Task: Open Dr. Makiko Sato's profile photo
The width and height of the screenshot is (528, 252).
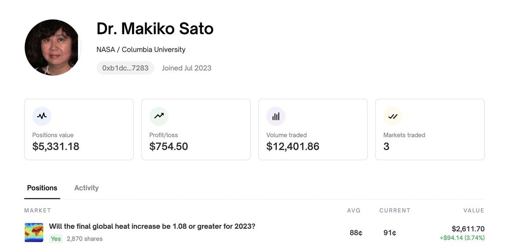Action: point(53,47)
